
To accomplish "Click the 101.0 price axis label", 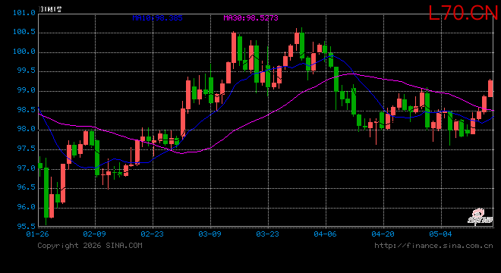I will pos(24,13).
